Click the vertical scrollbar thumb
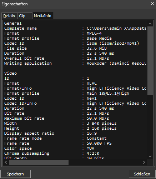 [150, 61]
